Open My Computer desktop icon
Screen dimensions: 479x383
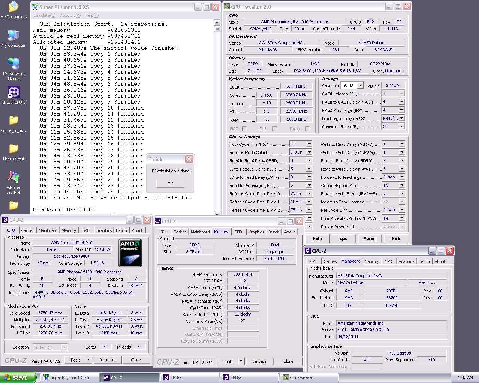pos(13,38)
